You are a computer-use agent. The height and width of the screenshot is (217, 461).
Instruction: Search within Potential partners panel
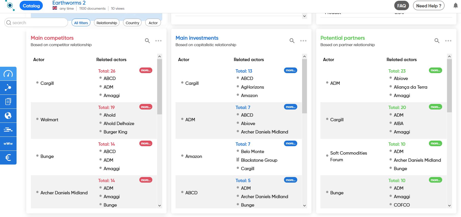(x=437, y=40)
